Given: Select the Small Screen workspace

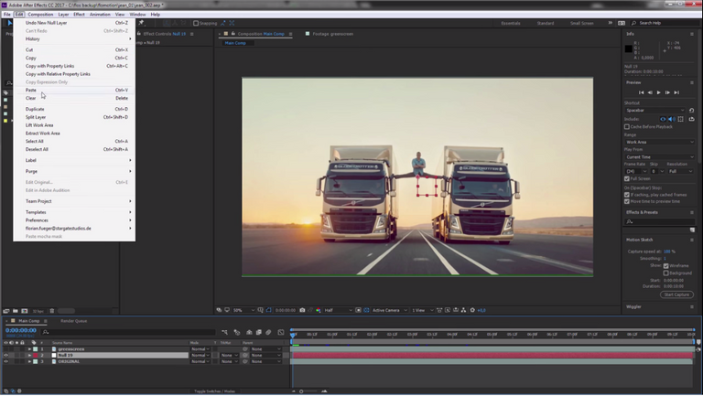Looking at the screenshot, I should tap(581, 23).
